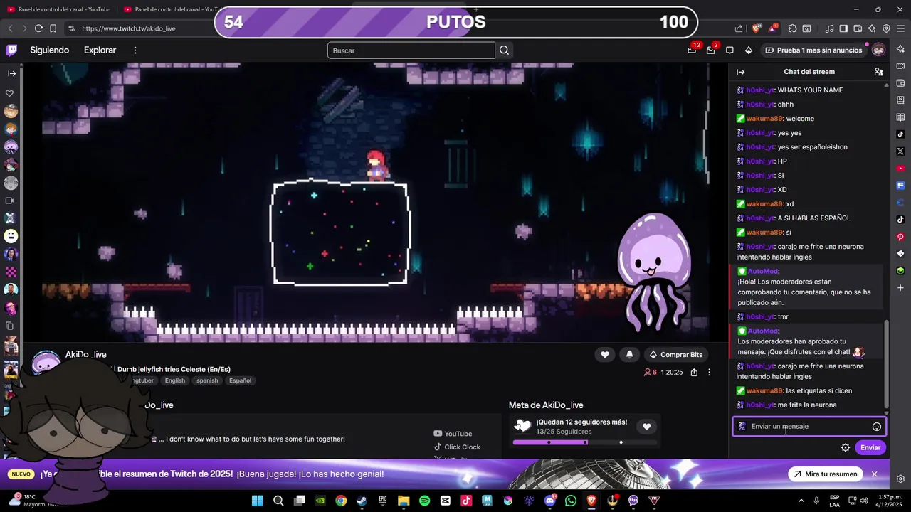Open the emote picker smiley icon

coord(877,427)
